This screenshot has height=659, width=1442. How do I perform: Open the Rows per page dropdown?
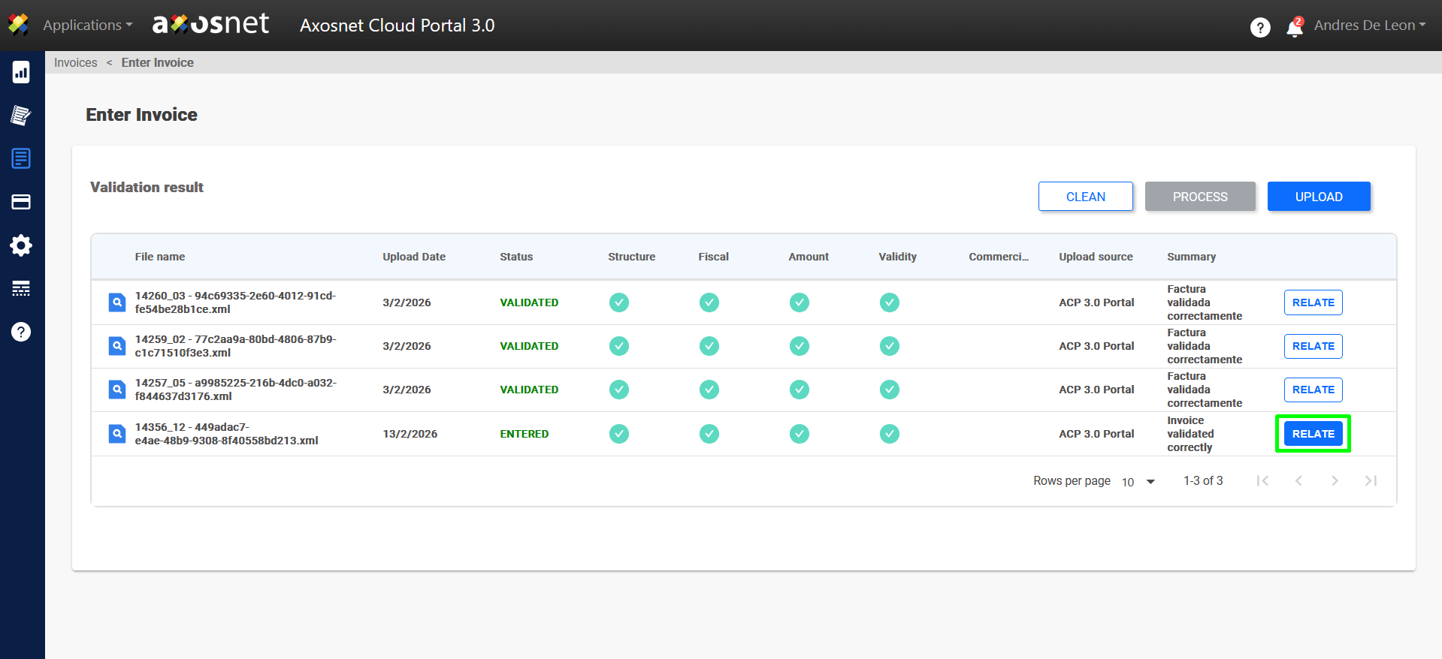(1138, 482)
